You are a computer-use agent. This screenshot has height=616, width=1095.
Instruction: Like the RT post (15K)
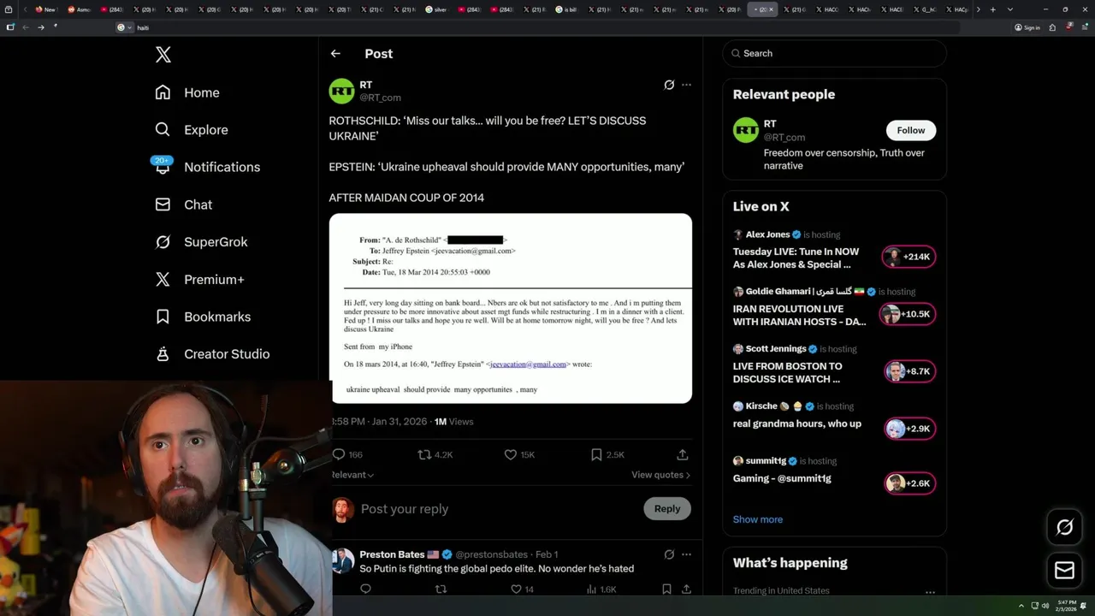(x=519, y=454)
